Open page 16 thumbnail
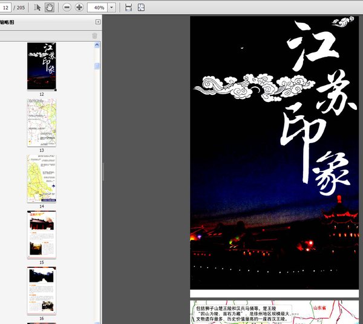Viewport: 363px width, 324px height. 42,291
